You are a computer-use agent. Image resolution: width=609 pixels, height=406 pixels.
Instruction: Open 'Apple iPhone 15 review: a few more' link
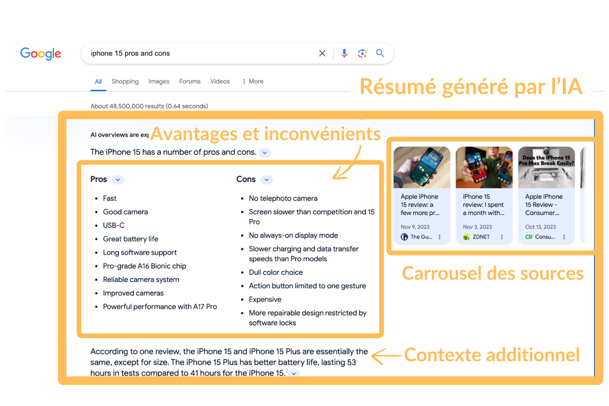[420, 205]
